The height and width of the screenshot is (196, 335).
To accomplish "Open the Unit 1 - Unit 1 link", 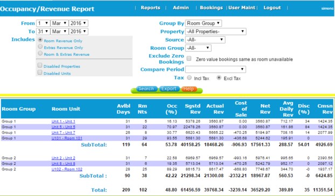I will point(63,121).
